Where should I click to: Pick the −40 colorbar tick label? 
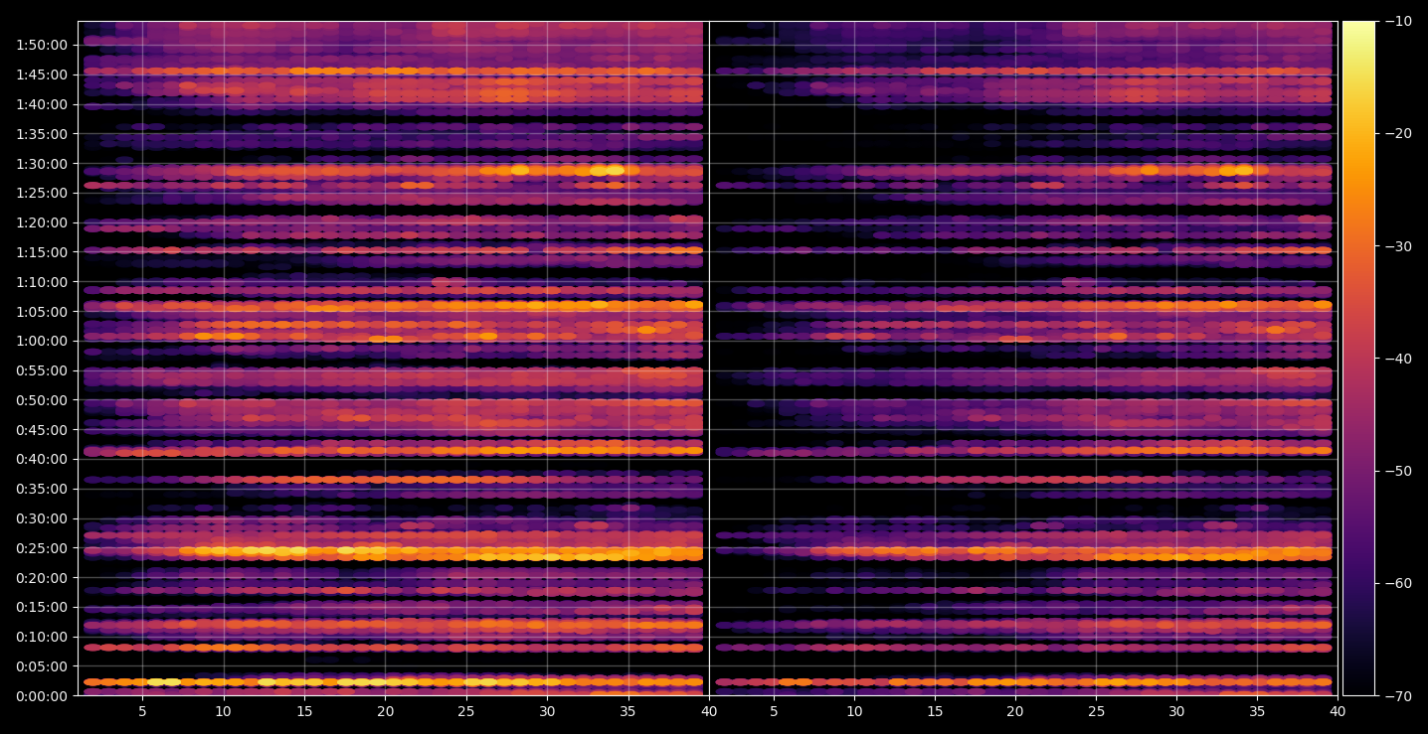click(1397, 359)
